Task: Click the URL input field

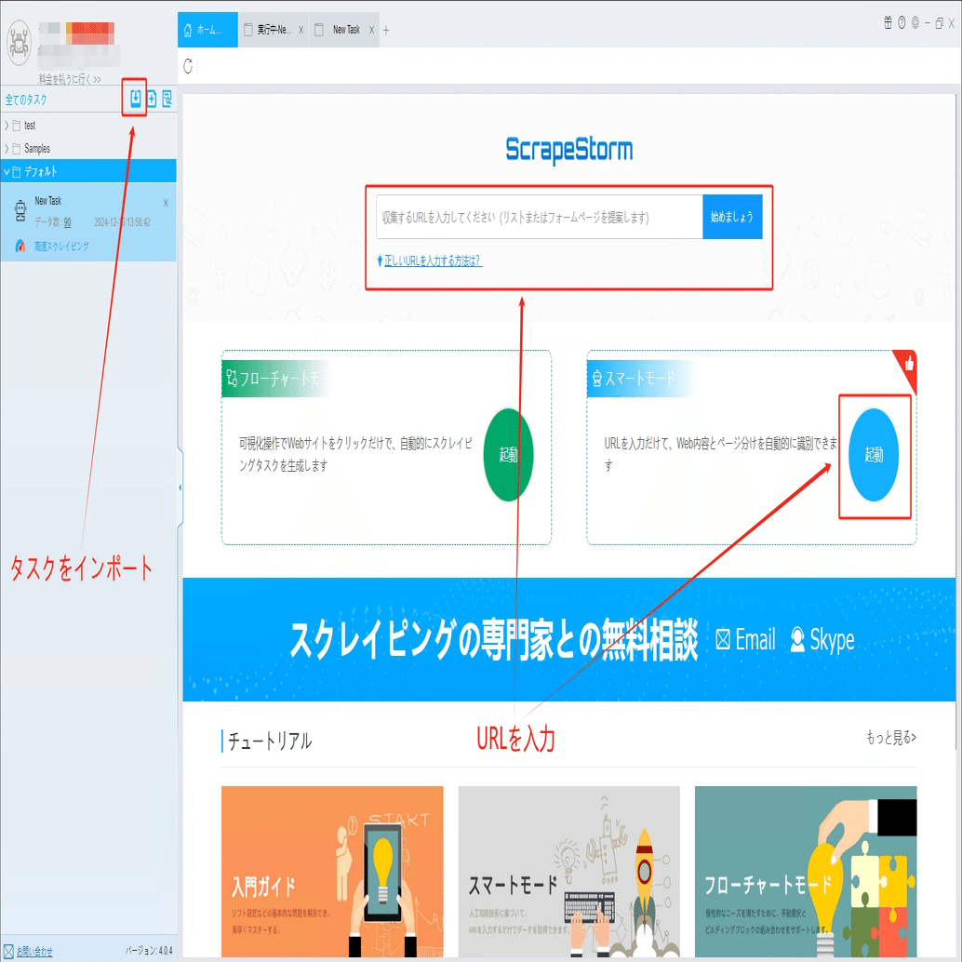Action: point(540,217)
